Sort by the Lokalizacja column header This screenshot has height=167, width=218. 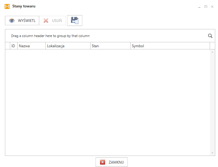pyautogui.click(x=68, y=46)
